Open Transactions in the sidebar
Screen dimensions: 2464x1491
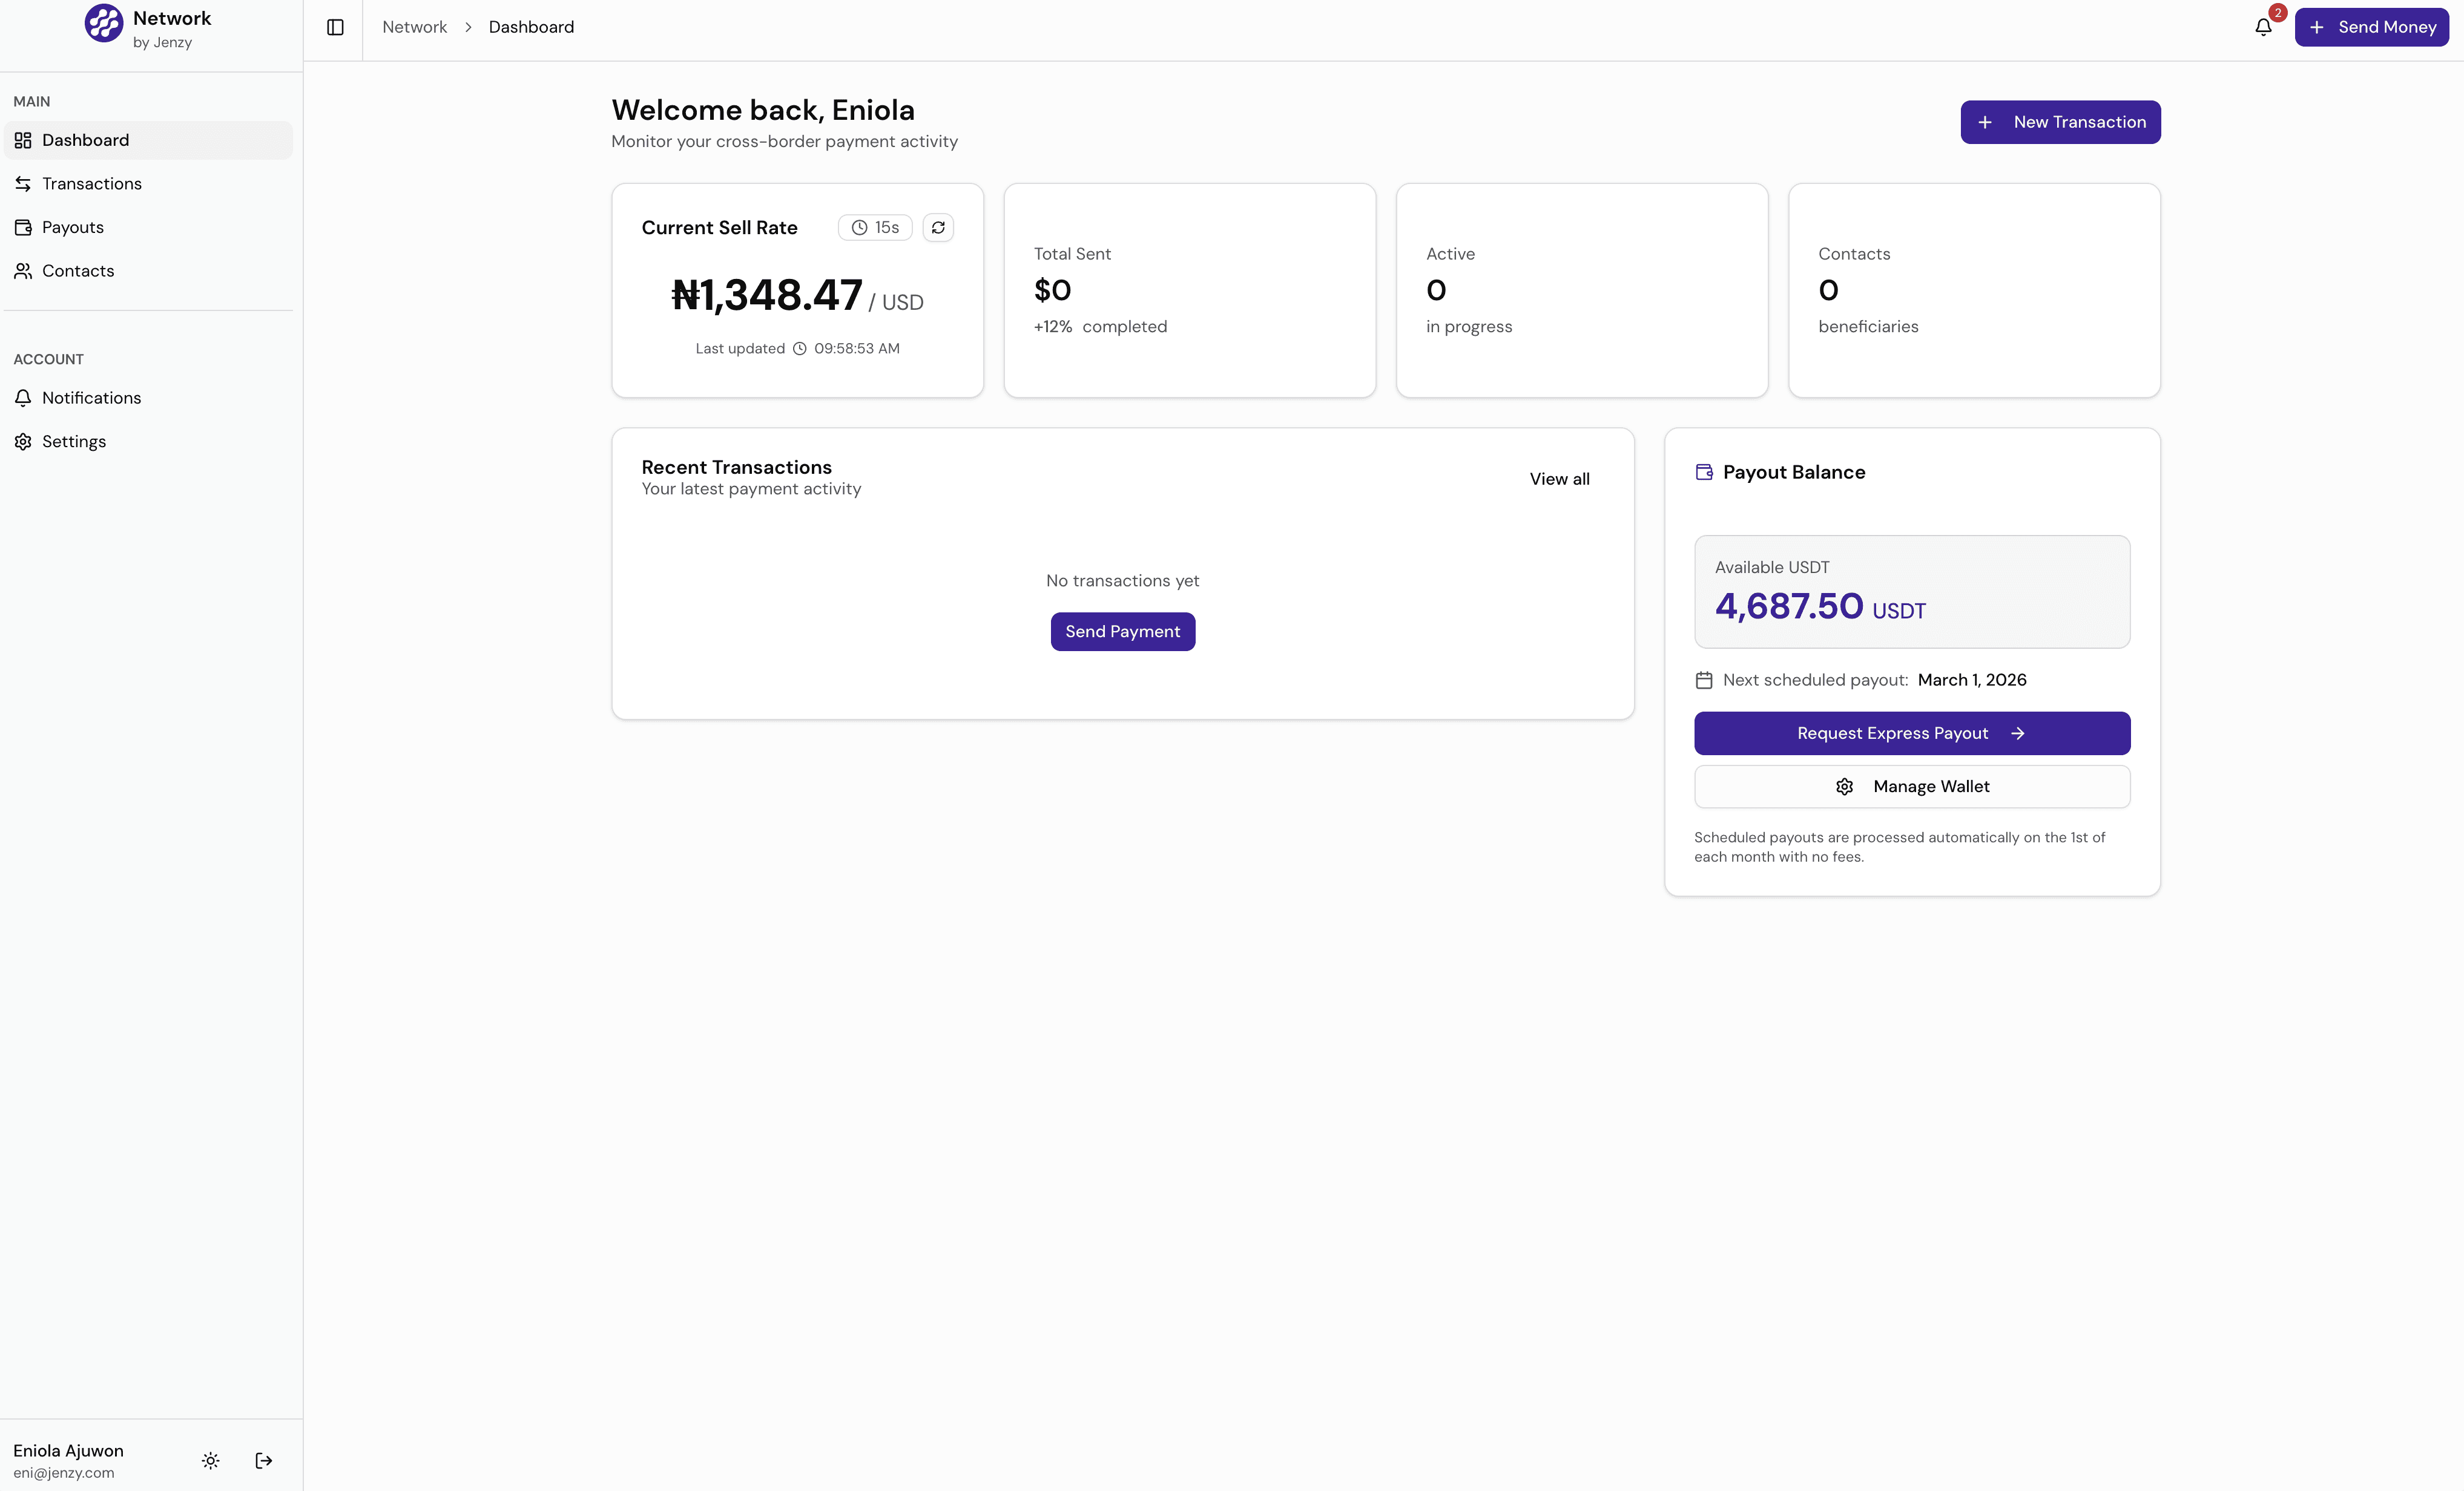click(92, 184)
